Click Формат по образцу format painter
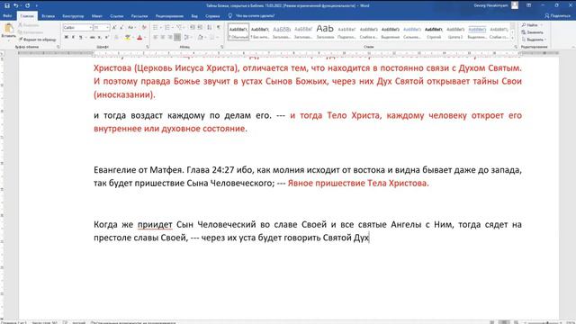 click(38, 40)
